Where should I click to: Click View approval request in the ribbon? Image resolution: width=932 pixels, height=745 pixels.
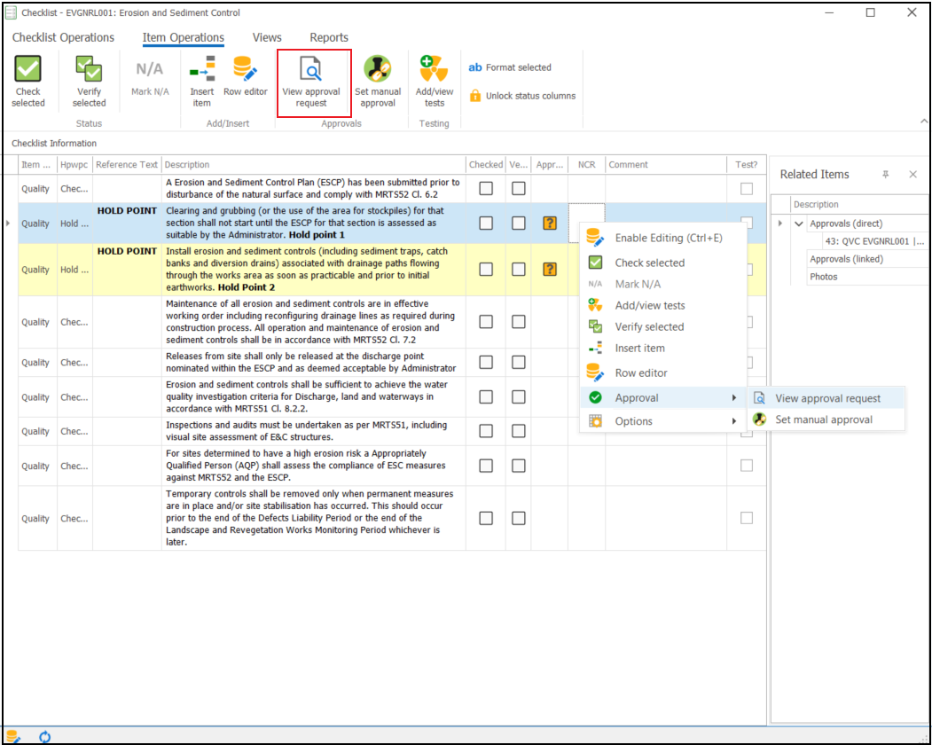click(x=311, y=82)
